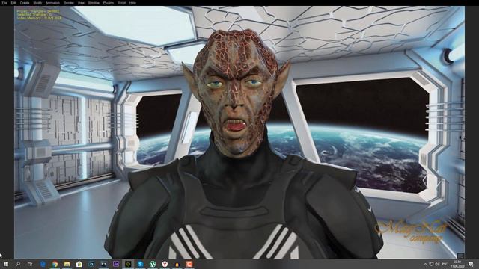This screenshot has height=269, width=479.
Task: Switch to the purple Adobe app on taskbar
Action: tap(116, 264)
